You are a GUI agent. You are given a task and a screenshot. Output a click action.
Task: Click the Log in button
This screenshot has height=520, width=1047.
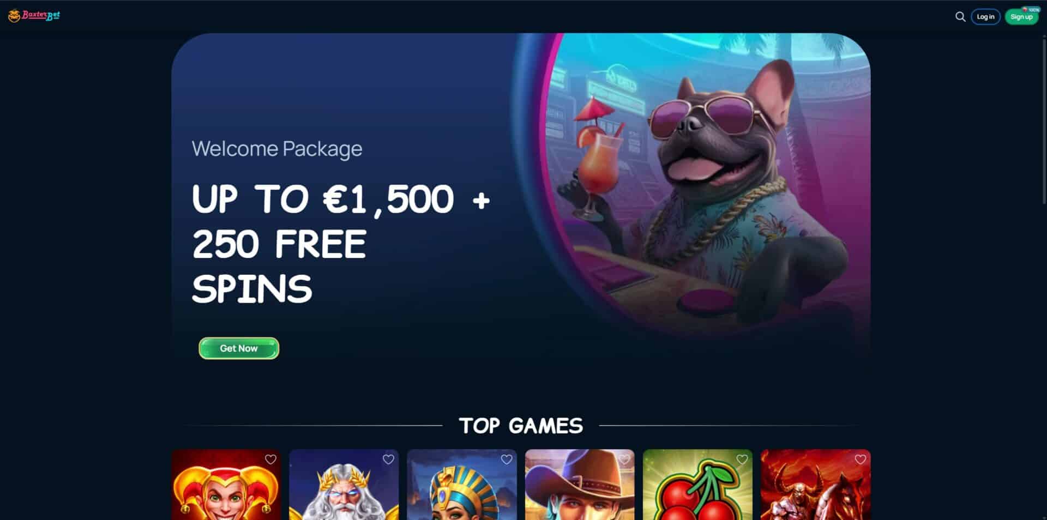[x=985, y=17]
